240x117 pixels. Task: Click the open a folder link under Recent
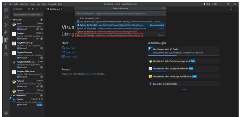[92, 74]
